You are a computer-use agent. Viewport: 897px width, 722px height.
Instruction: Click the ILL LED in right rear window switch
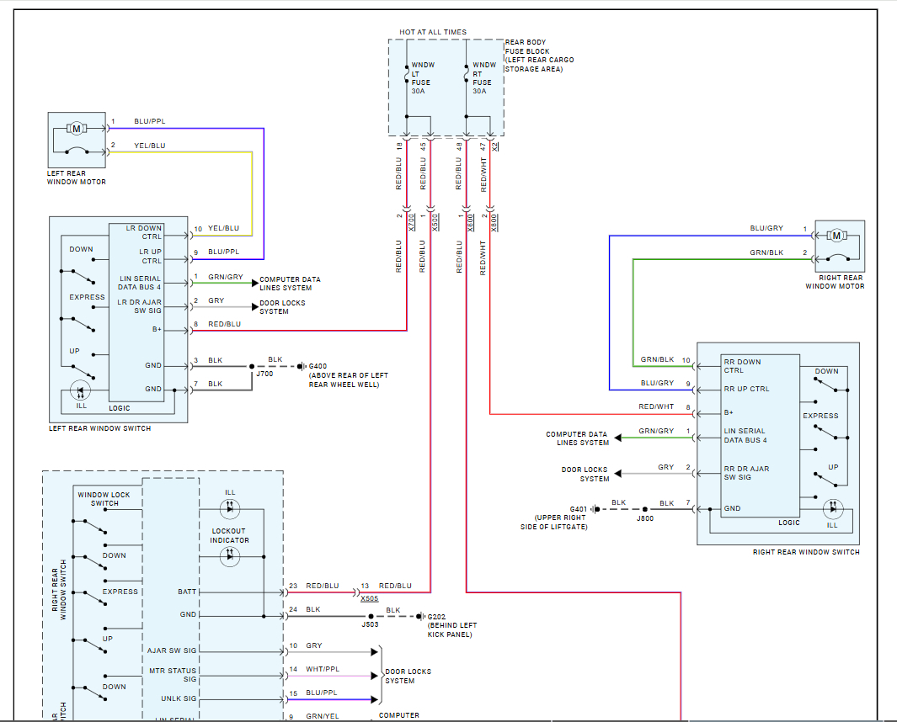832,509
